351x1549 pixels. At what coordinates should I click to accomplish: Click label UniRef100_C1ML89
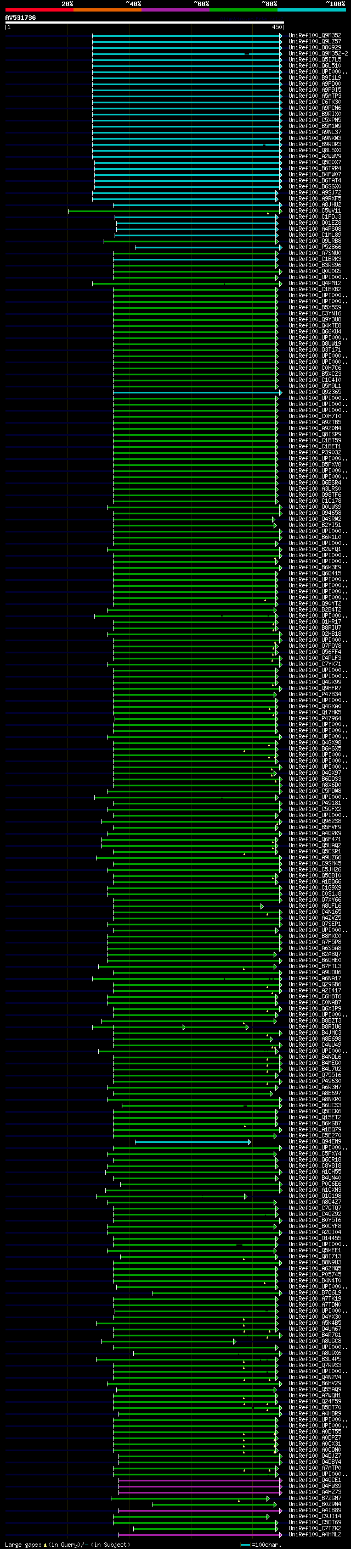(x=315, y=235)
